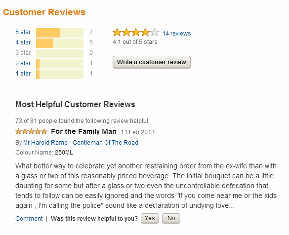
Task: Open the 2 star reviews link
Action: click(23, 63)
